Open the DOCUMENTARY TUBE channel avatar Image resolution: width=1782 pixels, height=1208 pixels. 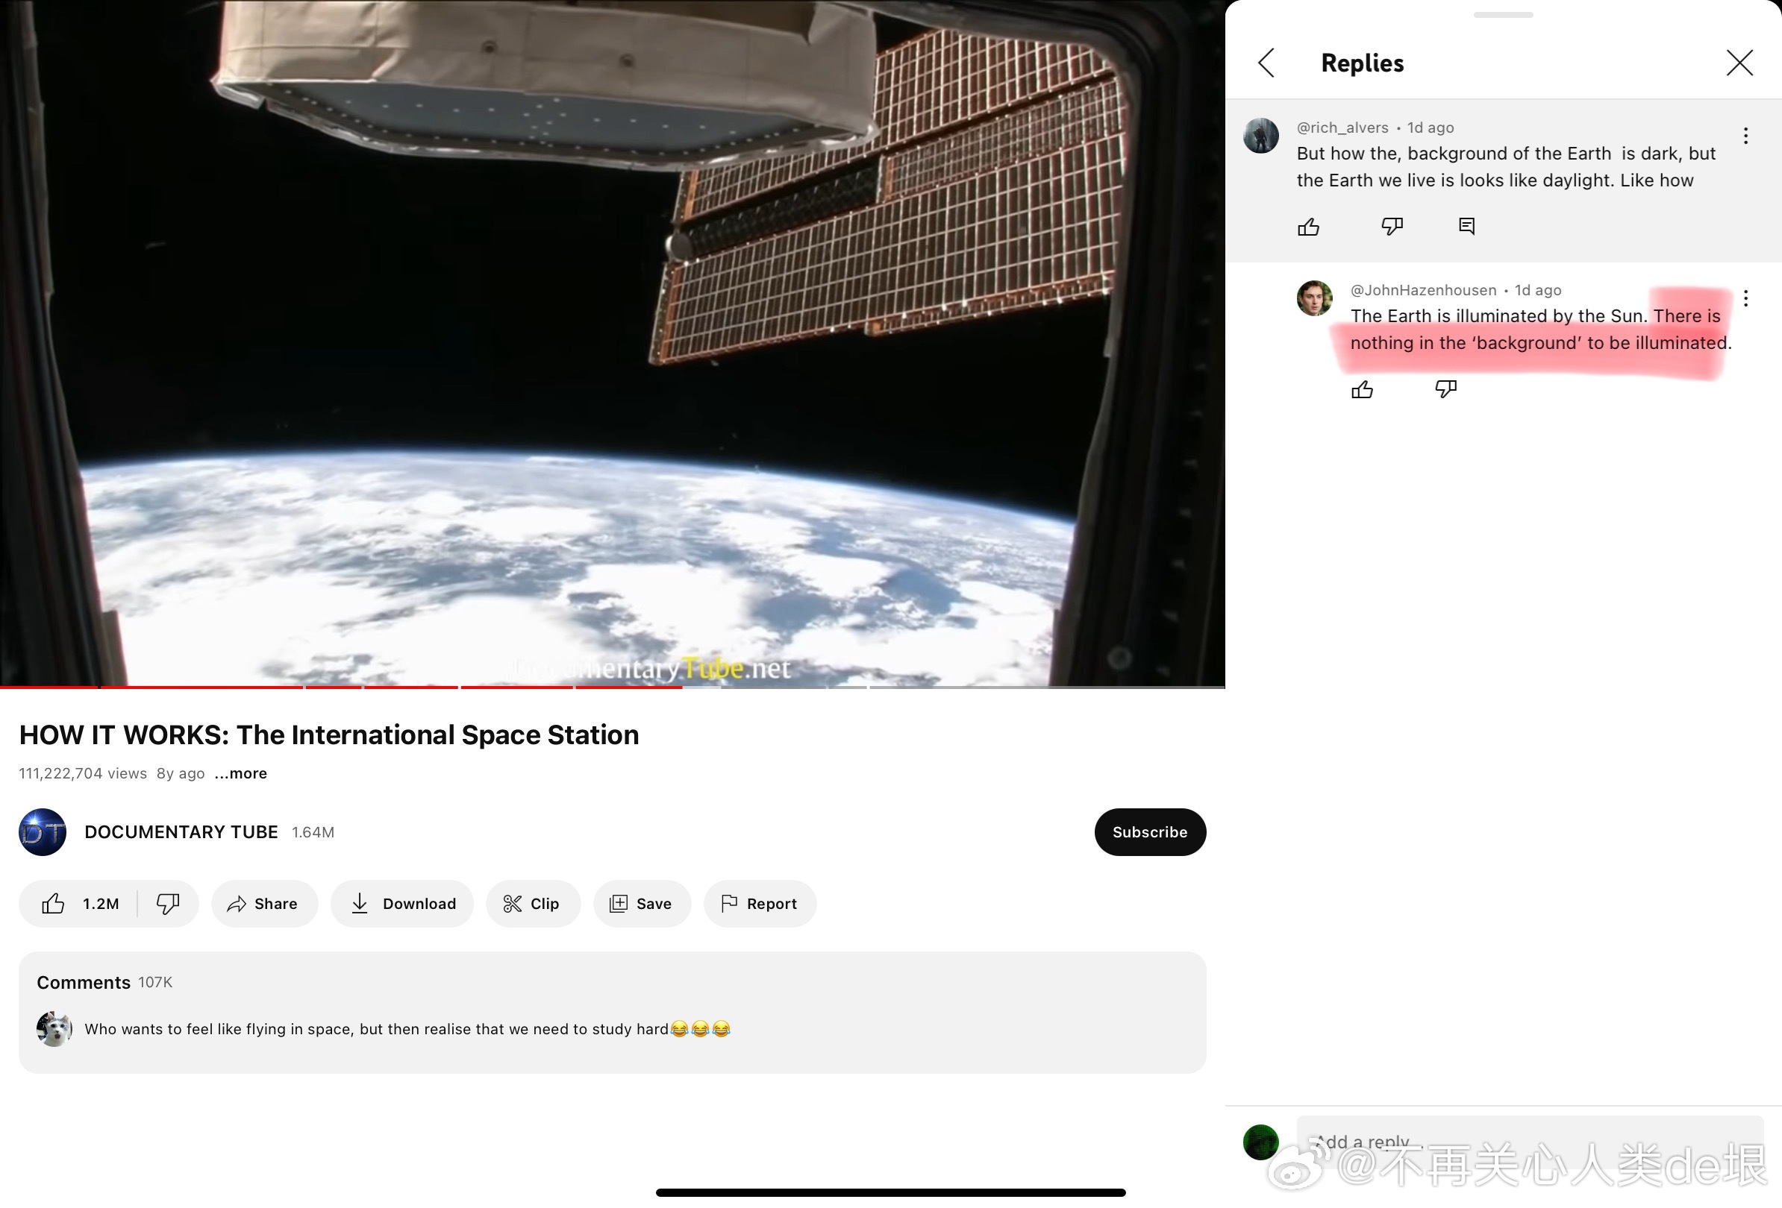coord(43,832)
